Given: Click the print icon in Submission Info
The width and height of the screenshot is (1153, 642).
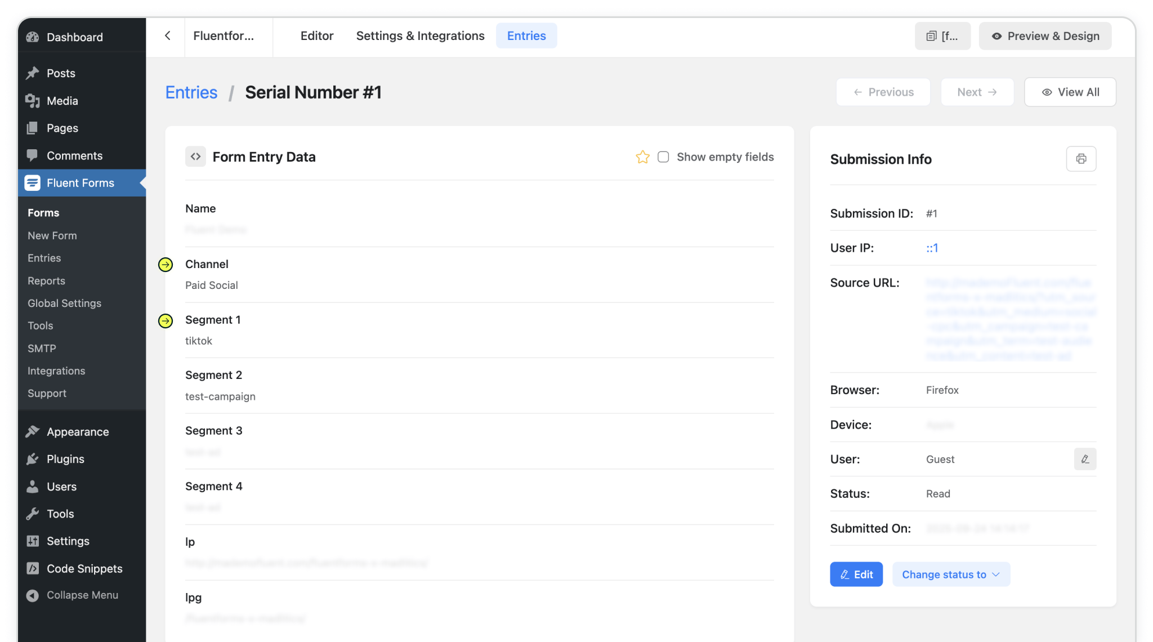Looking at the screenshot, I should tap(1081, 159).
